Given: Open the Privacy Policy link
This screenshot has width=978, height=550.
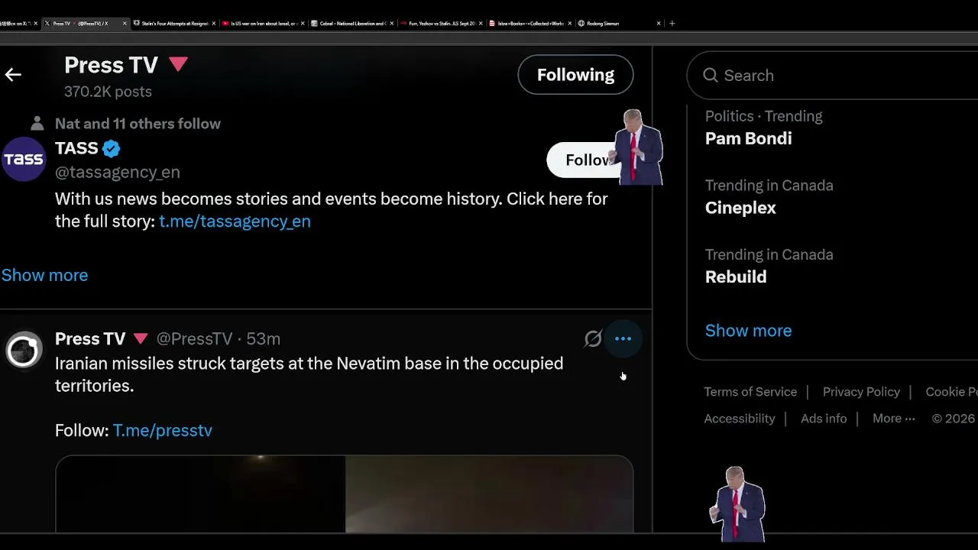Looking at the screenshot, I should (861, 392).
